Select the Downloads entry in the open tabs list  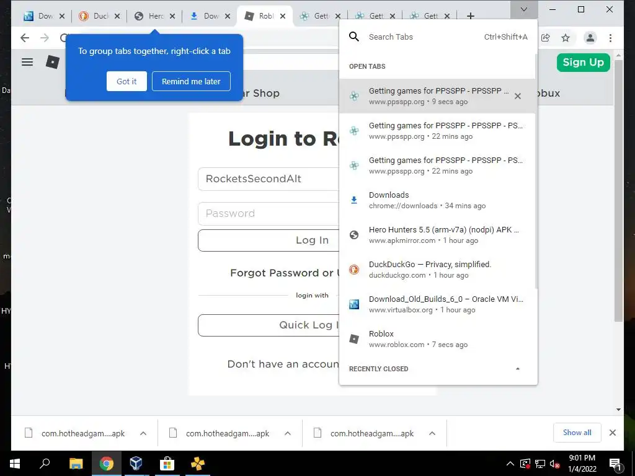pyautogui.click(x=437, y=200)
